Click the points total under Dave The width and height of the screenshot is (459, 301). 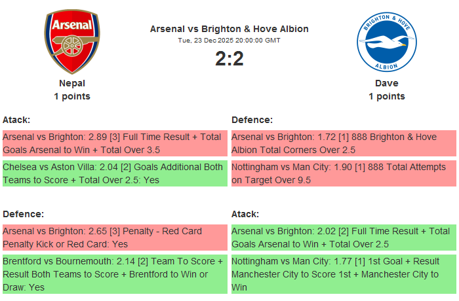(387, 96)
